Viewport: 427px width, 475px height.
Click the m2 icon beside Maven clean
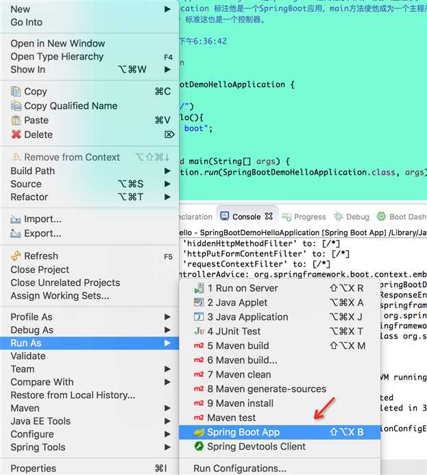click(x=199, y=374)
